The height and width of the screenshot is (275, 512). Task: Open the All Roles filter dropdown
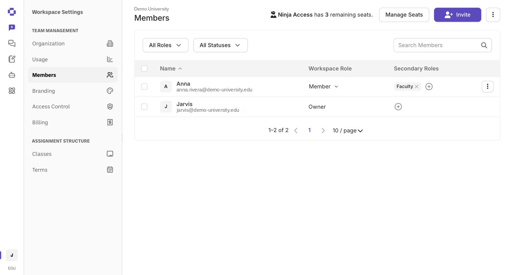pos(166,45)
